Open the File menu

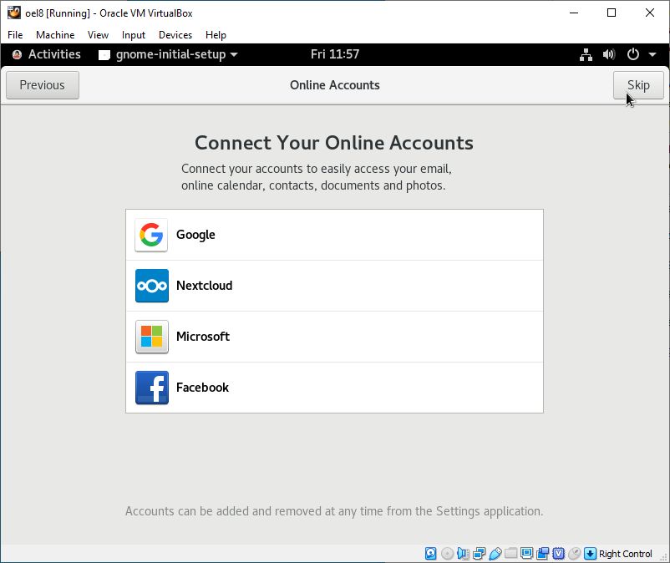pos(15,35)
